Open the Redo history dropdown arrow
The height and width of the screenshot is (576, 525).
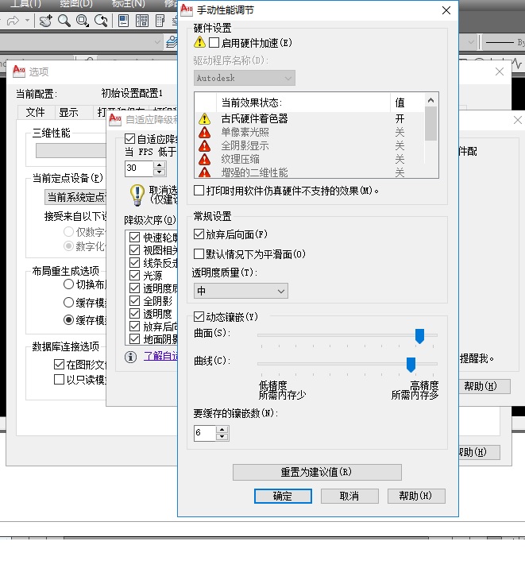tap(27, 21)
